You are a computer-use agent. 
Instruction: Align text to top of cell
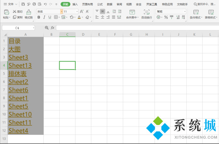click(x=97, y=11)
